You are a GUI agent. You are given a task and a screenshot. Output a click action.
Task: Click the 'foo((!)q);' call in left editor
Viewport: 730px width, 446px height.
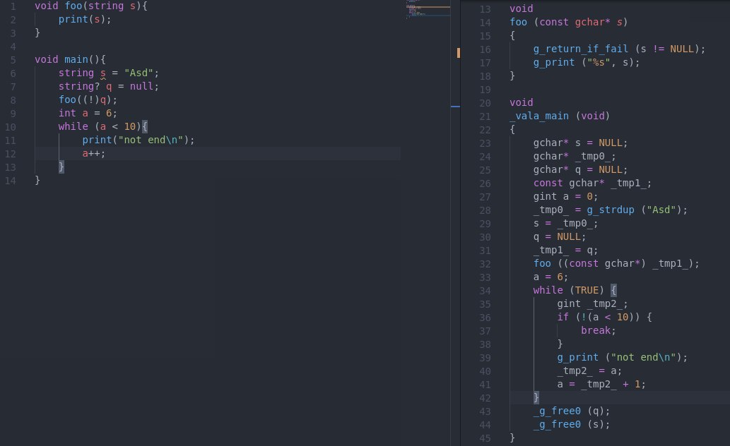(88, 100)
